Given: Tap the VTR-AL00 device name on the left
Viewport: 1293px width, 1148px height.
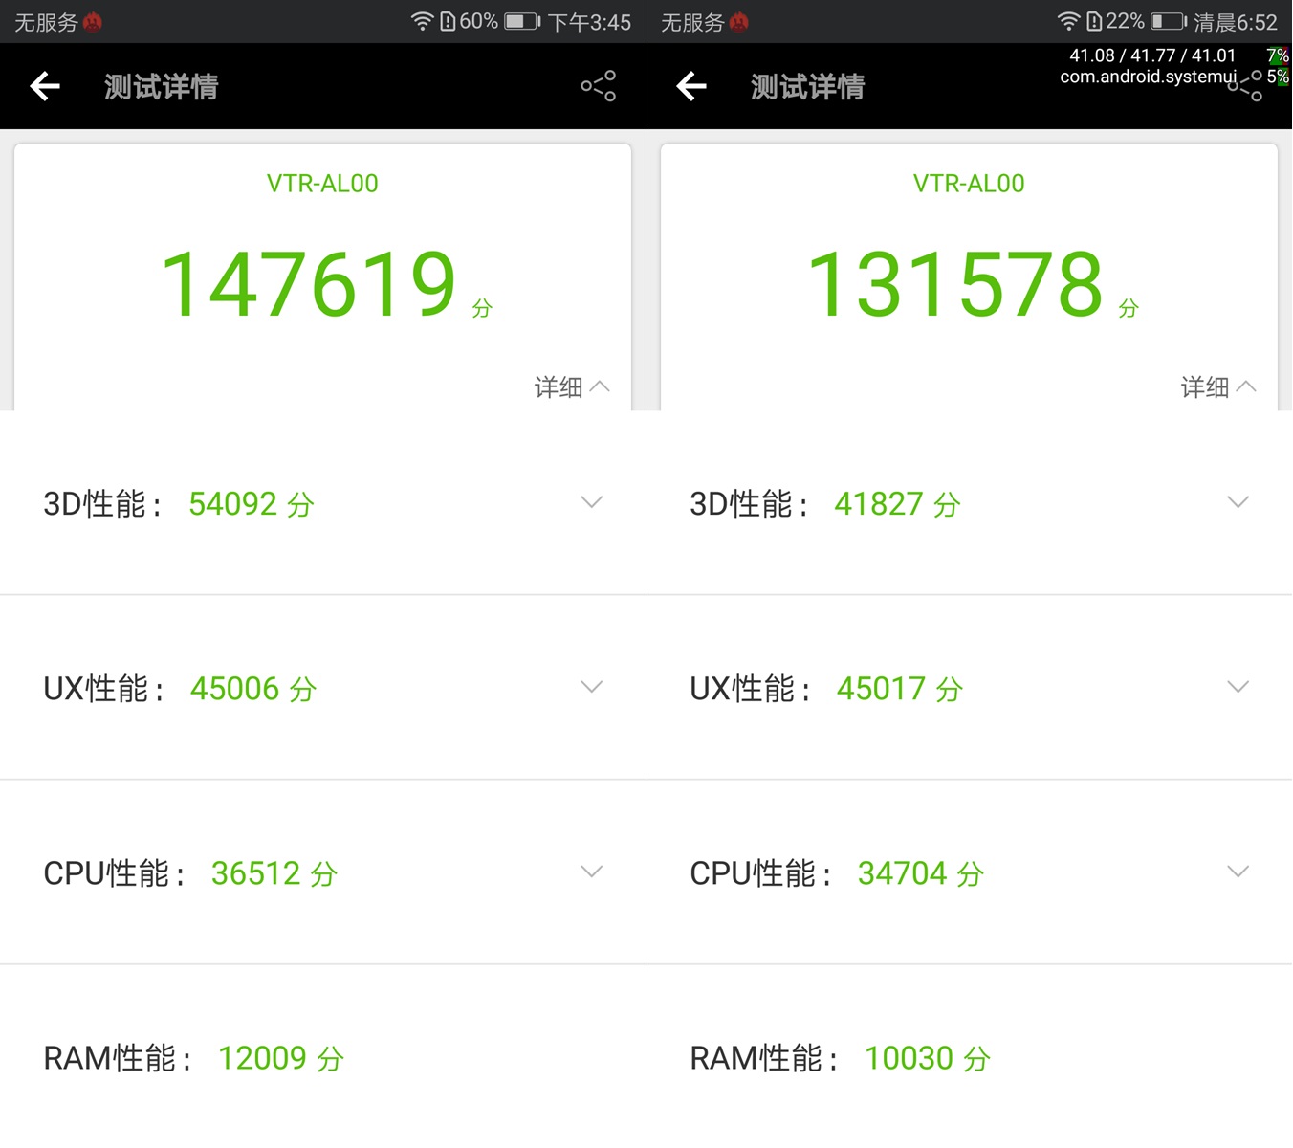Looking at the screenshot, I should 322,183.
